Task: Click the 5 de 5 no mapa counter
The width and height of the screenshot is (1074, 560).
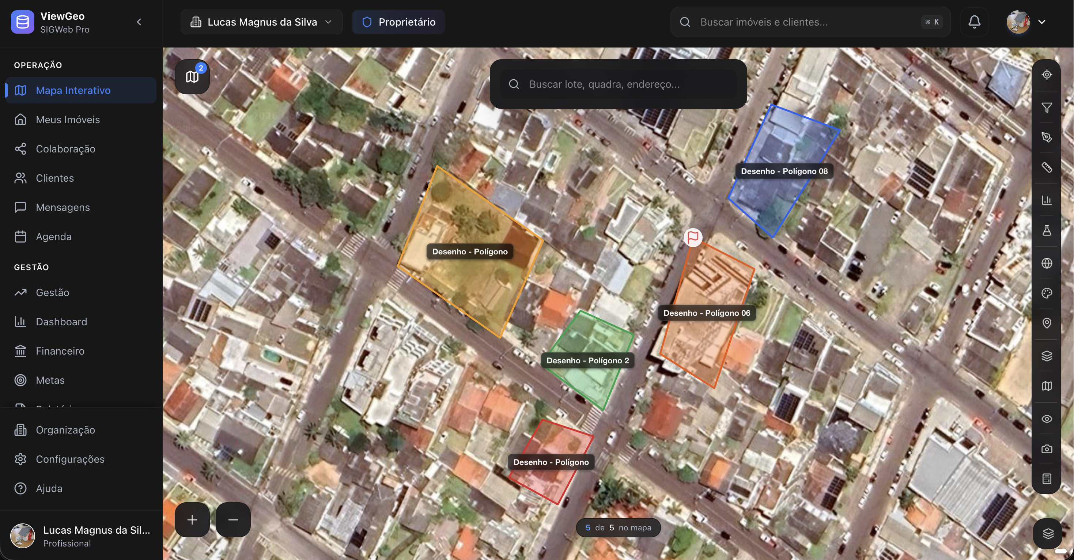Action: click(618, 528)
